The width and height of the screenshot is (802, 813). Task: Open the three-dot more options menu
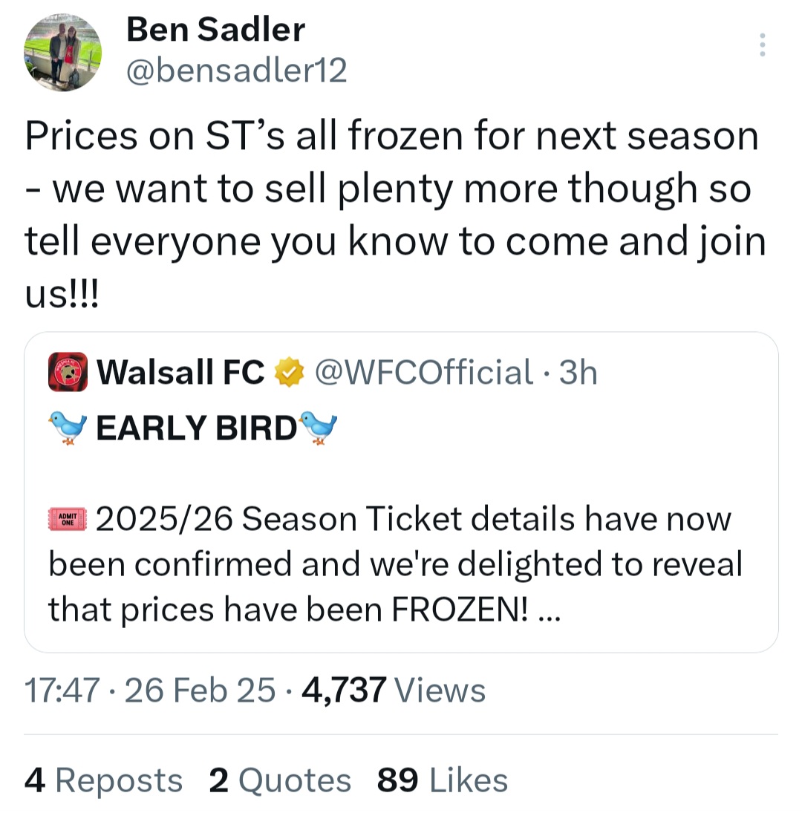[x=762, y=45]
